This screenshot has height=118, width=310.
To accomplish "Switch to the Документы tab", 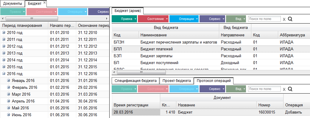I will (x=13, y=4).
